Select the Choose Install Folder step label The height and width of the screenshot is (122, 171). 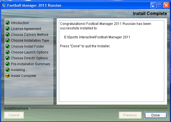tap(27, 46)
